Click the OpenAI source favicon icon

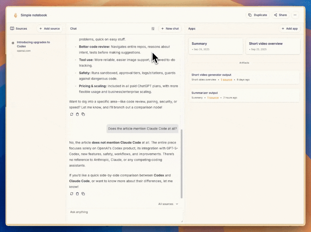point(13,43)
